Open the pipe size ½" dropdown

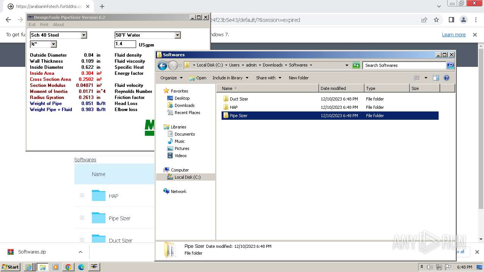(54, 44)
